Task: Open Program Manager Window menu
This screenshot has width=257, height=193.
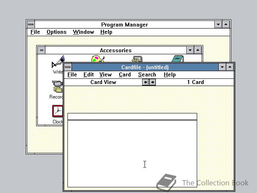Action: (84, 32)
